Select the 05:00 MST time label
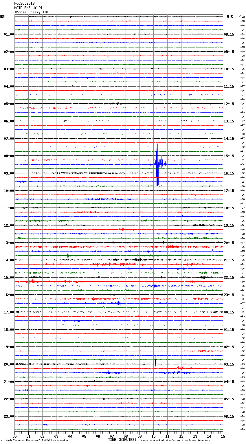 [9, 104]
